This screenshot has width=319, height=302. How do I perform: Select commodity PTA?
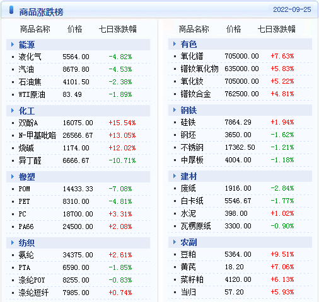[25, 267]
